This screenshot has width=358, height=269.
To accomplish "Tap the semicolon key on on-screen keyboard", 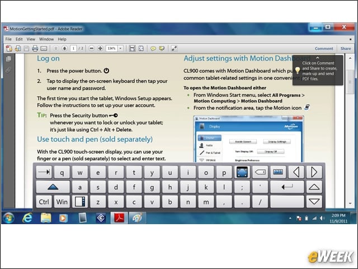I will (x=242, y=187).
